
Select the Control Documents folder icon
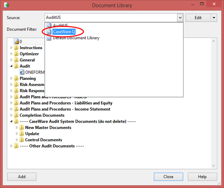21,140
